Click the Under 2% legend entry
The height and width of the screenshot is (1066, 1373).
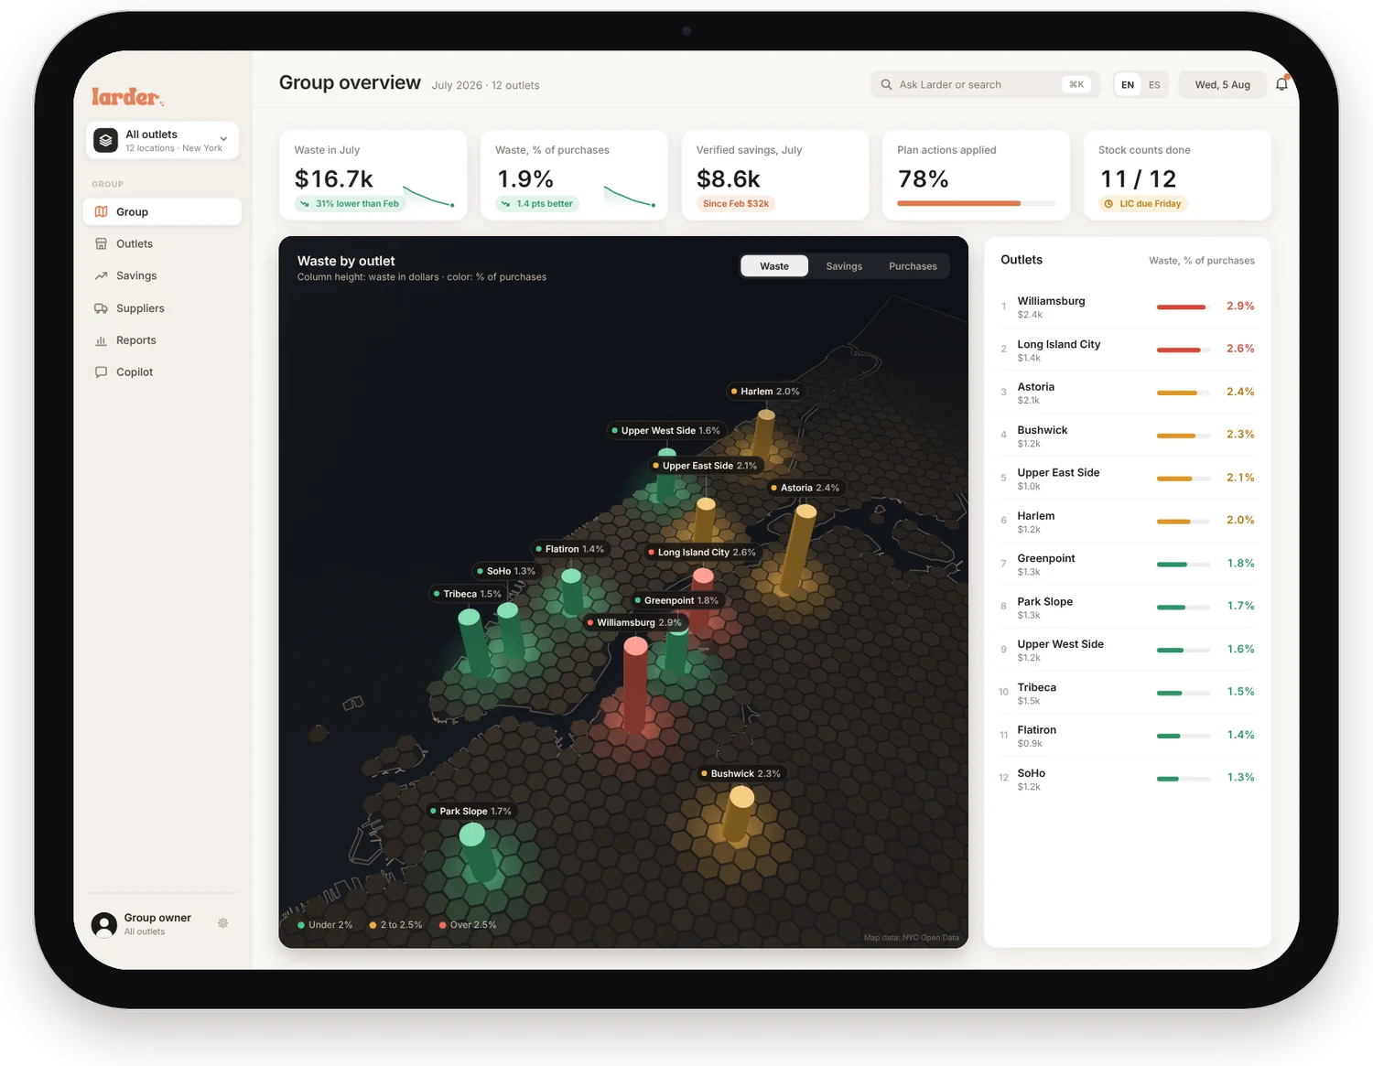click(x=325, y=925)
